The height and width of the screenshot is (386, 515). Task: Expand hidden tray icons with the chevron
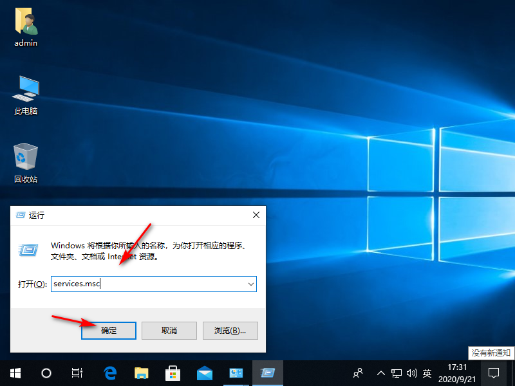pyautogui.click(x=381, y=373)
